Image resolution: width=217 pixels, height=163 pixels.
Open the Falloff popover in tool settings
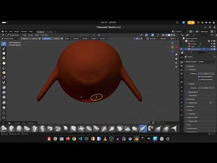pyautogui.click(x=94, y=38)
